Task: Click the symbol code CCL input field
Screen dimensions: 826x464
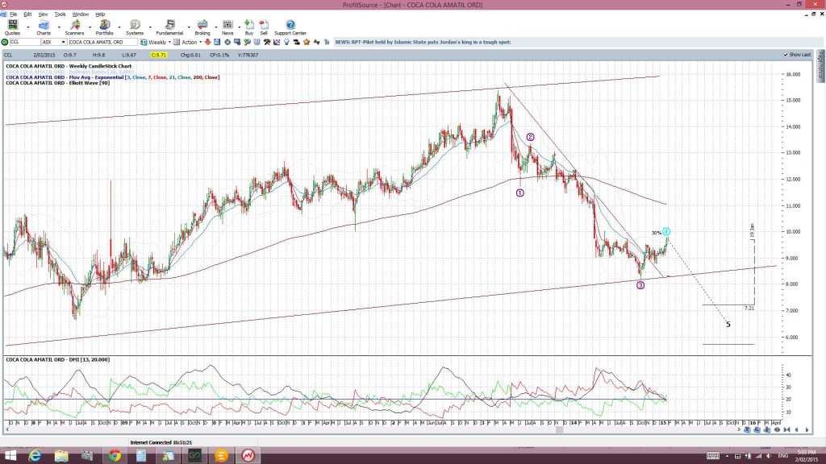Action: 25,42
